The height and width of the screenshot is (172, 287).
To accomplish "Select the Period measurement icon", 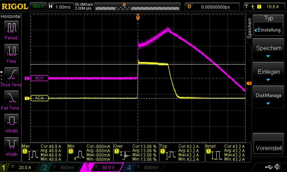I will 11,28.
